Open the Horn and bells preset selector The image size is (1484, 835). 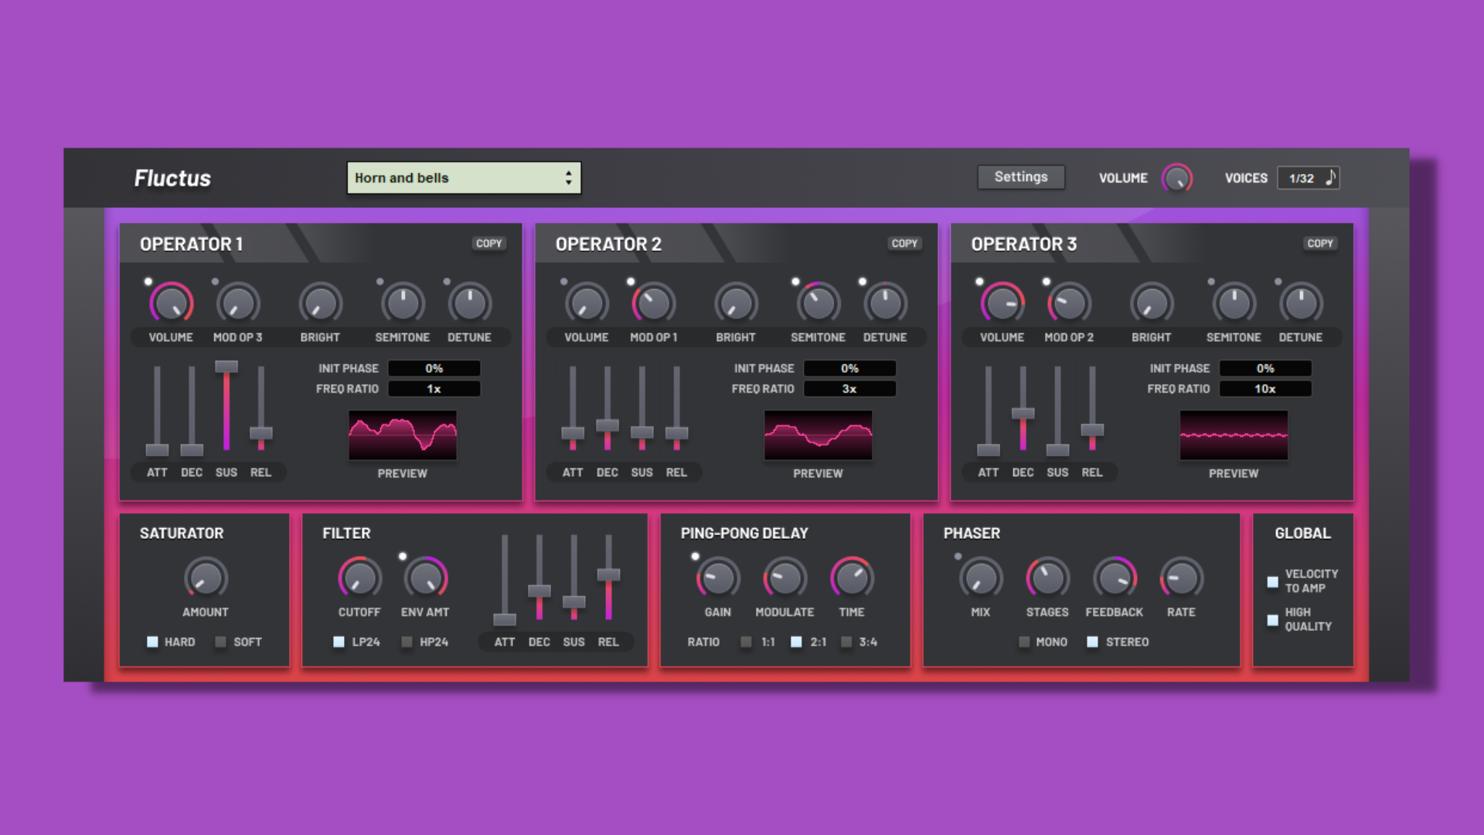click(463, 177)
